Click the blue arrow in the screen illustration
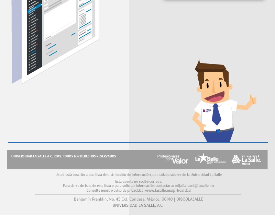This screenshot has height=215, width=275. tap(35, 9)
